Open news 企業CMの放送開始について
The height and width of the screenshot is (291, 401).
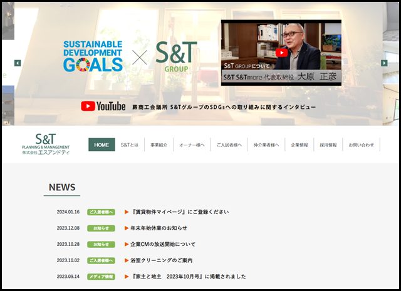[163, 244]
